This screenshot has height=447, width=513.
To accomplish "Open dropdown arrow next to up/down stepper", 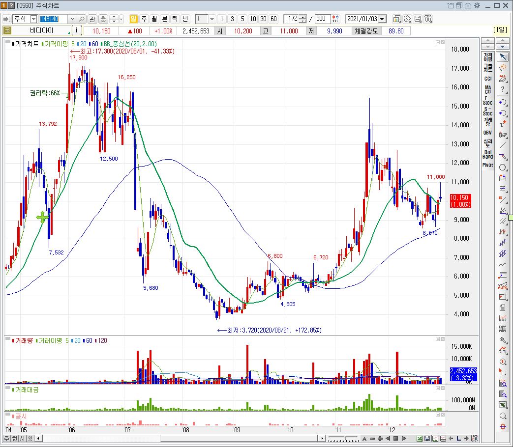I will (x=121, y=19).
